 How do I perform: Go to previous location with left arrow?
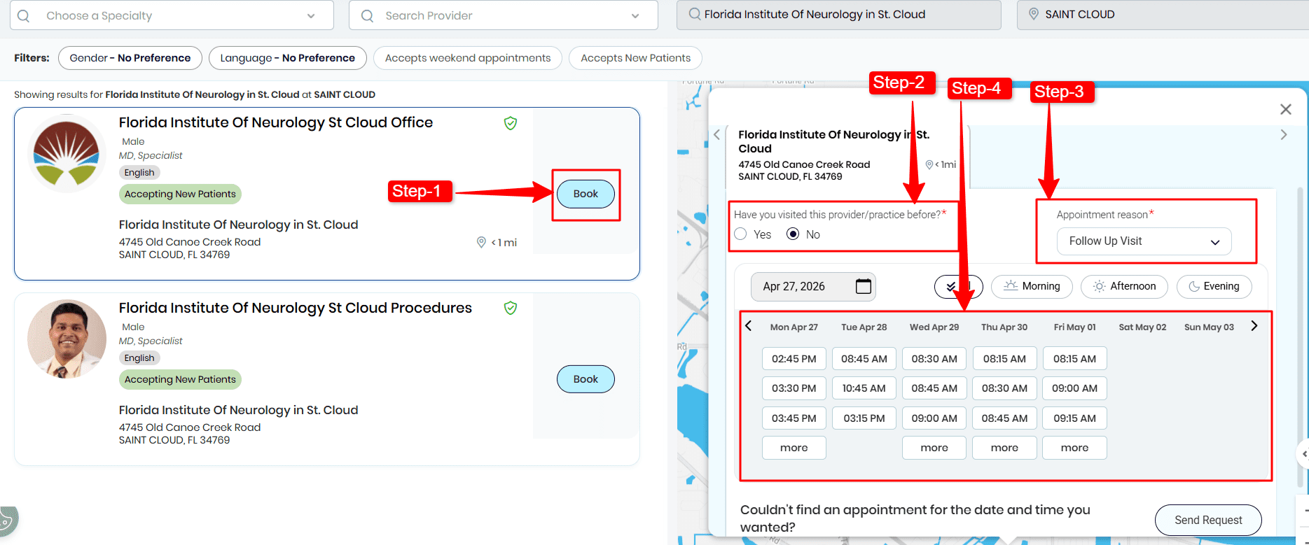coord(716,135)
